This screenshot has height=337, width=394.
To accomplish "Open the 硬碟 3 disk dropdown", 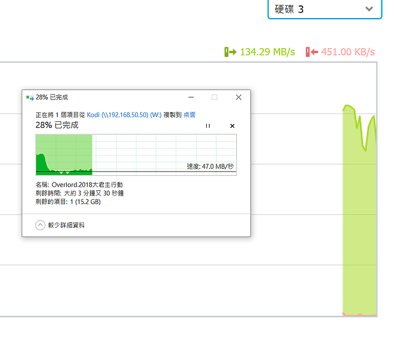I will (325, 9).
